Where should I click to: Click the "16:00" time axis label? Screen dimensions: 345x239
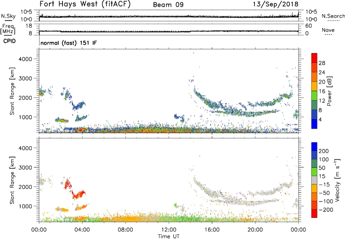point(212,230)
